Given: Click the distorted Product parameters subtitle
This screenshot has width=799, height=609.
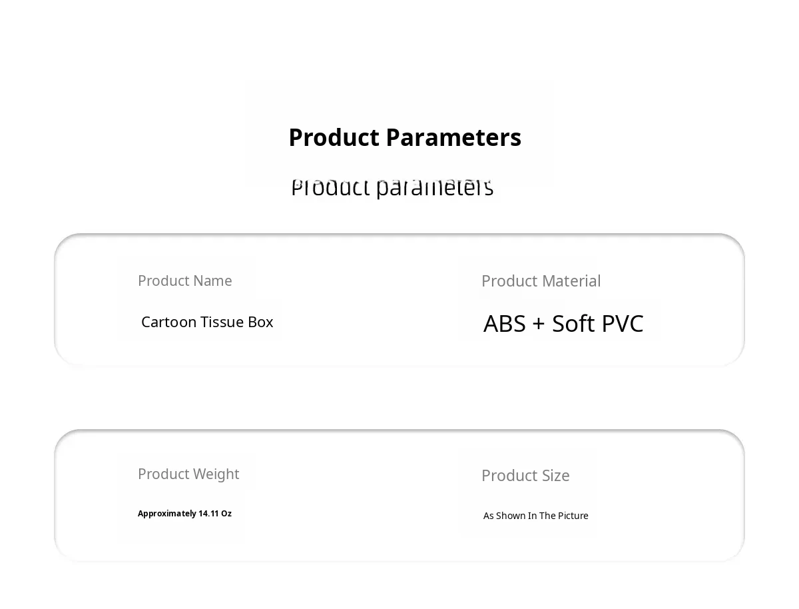Looking at the screenshot, I should (x=392, y=188).
